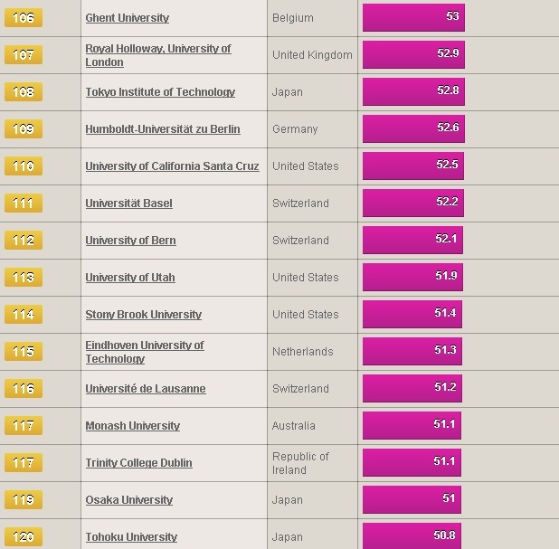The width and height of the screenshot is (559, 549).
Task: Open Eindhoven University of Technology link
Action: click(145, 352)
